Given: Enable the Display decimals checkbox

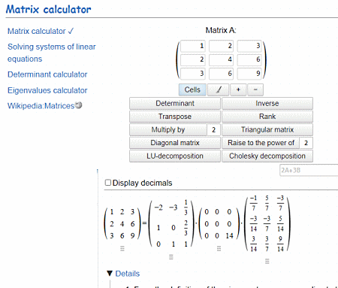Looking at the screenshot, I should (108, 183).
